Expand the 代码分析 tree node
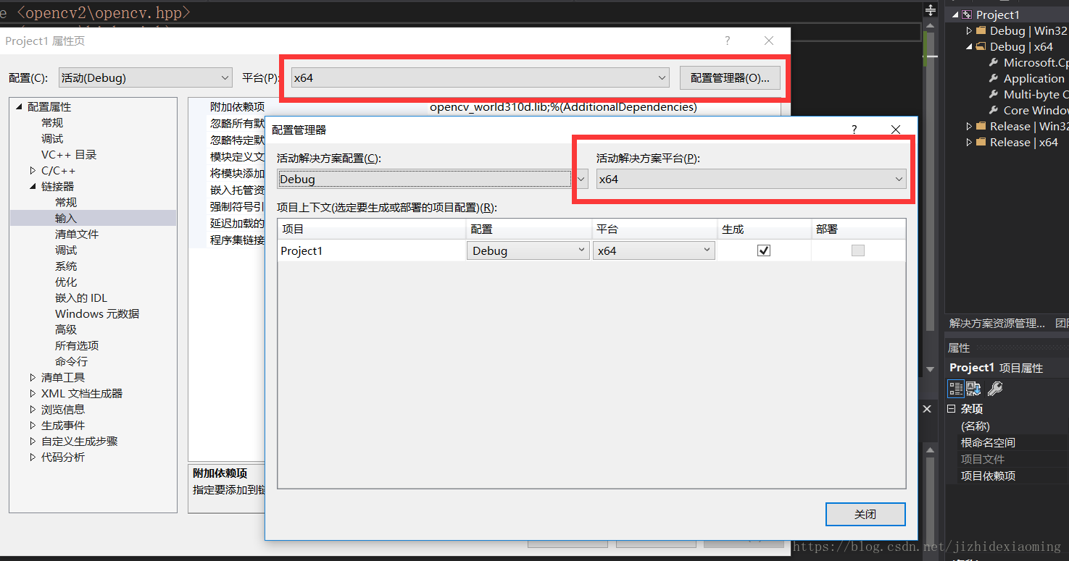 (x=33, y=457)
